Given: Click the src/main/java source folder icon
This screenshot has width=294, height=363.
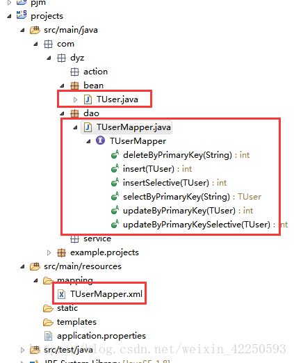Looking at the screenshot, I should point(35,30).
